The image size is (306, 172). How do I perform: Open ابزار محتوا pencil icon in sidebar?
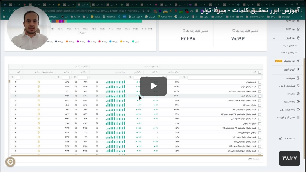298,20
